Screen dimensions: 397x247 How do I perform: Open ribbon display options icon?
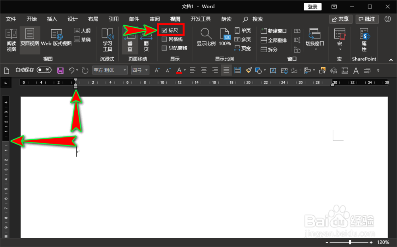(334, 7)
